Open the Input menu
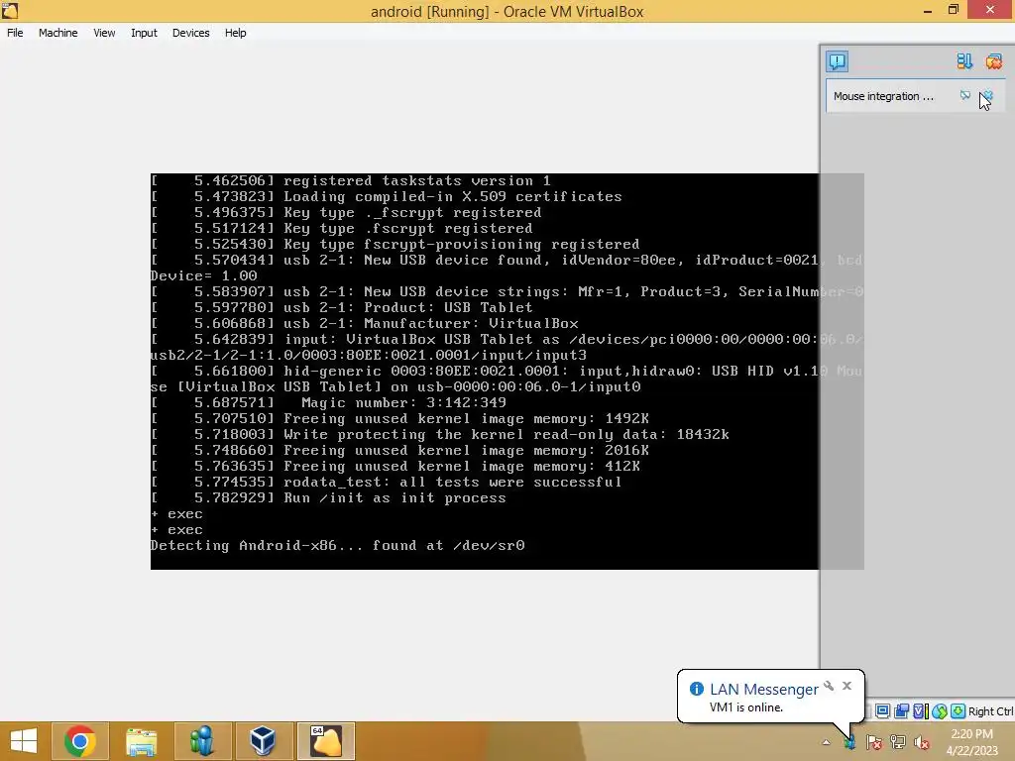This screenshot has width=1015, height=761. tap(144, 33)
